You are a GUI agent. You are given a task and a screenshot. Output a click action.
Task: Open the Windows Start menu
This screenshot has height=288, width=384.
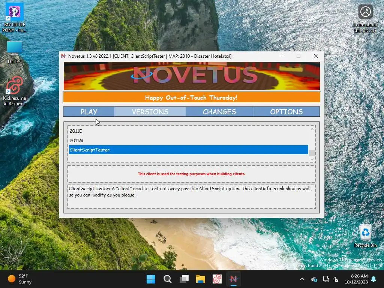tap(151, 279)
